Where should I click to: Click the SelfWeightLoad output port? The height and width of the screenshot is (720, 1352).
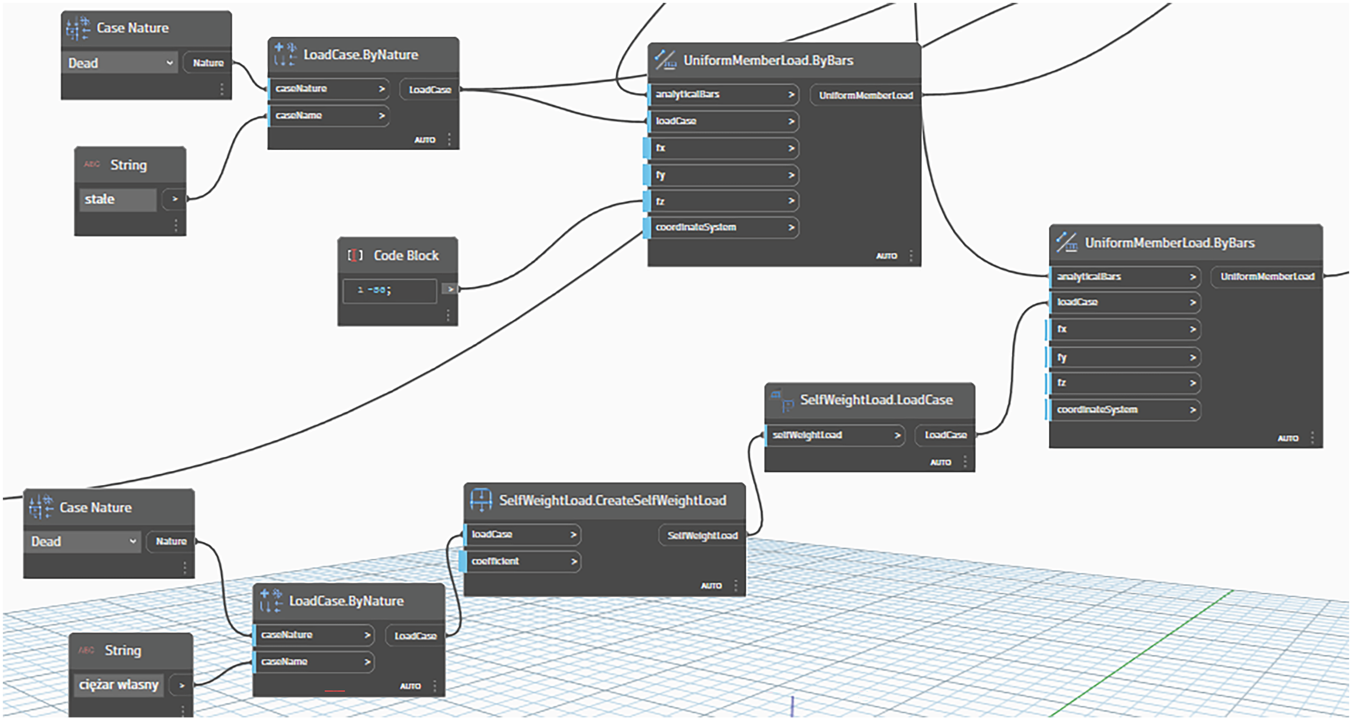(702, 536)
